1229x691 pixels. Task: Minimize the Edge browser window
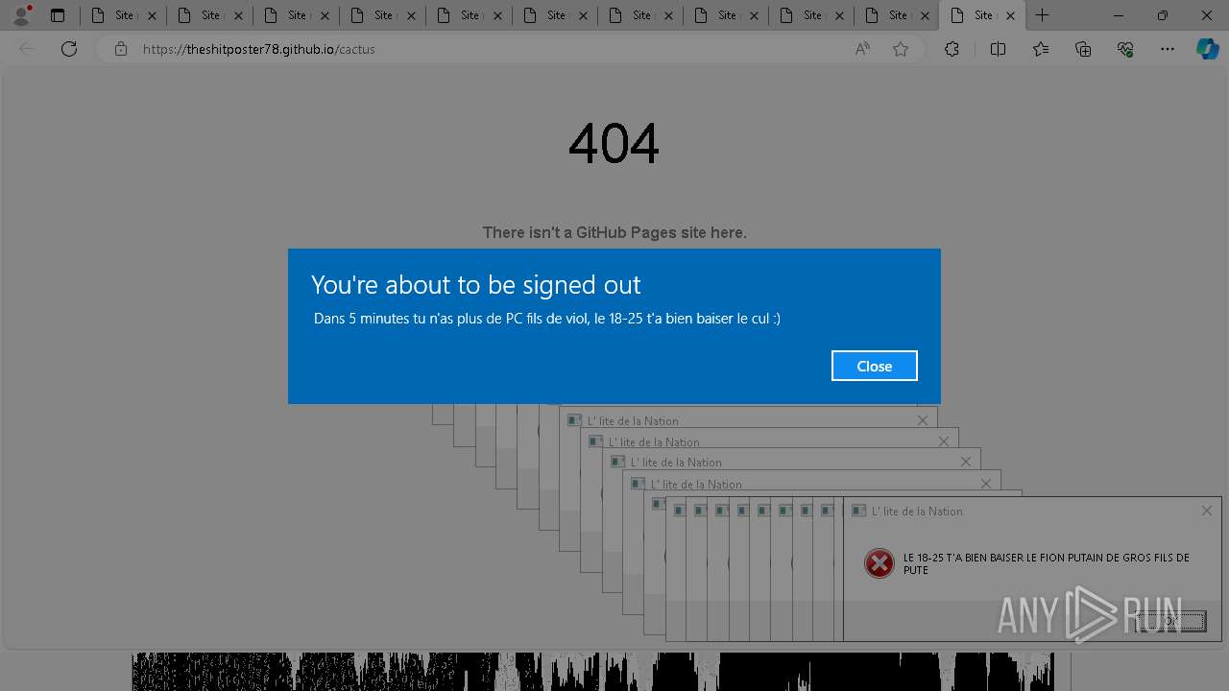click(1119, 15)
